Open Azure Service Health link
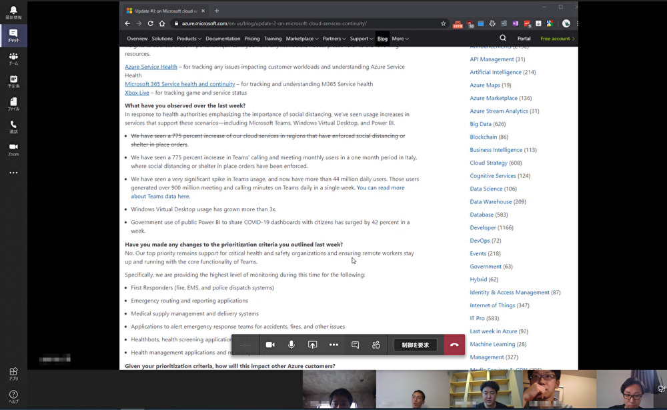Screen dimensions: 667x410 (x=151, y=67)
